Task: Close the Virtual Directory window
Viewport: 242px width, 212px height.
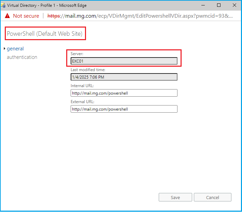Action: [234, 5]
